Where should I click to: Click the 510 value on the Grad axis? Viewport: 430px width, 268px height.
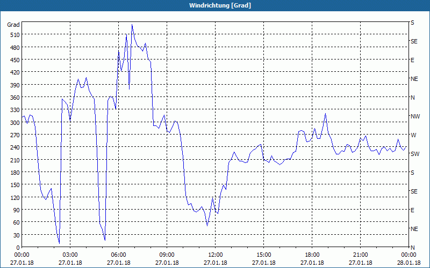point(16,35)
